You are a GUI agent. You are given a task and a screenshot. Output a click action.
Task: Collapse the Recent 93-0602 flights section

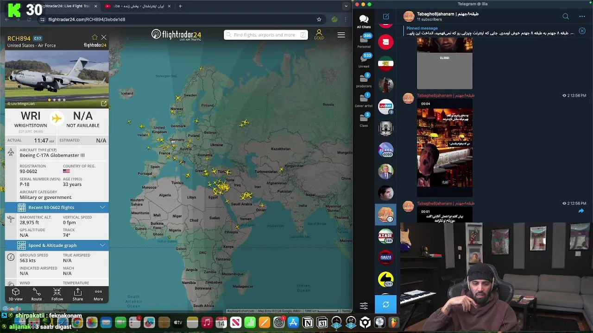click(x=102, y=207)
